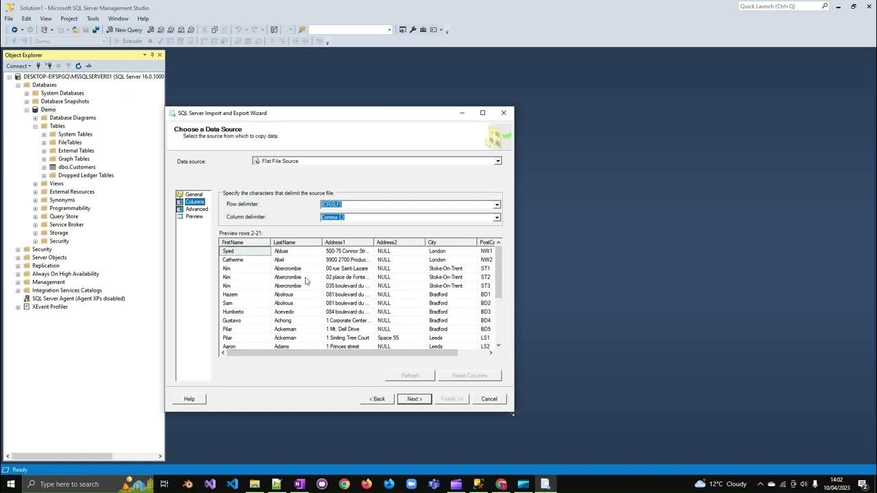The width and height of the screenshot is (877, 493).
Task: Select the dbo.Customers table icon
Action: (53, 167)
